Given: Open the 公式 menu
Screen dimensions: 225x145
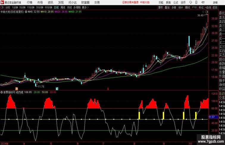Looking at the screenshot, I should click(176, 2).
